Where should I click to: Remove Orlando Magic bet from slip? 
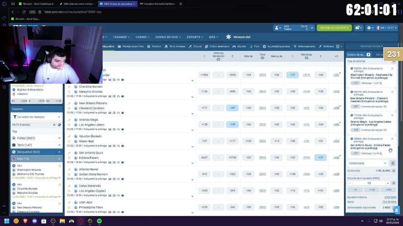pyautogui.click(x=392, y=115)
